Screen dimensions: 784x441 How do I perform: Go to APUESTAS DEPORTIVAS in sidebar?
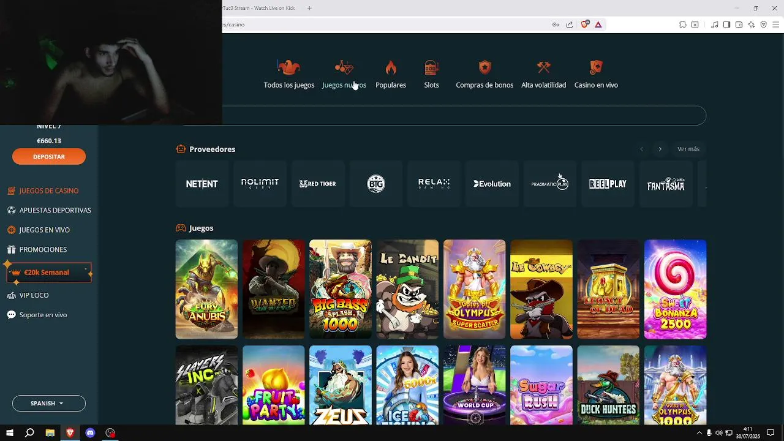[x=49, y=211]
